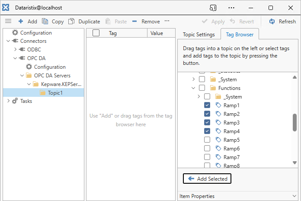The image size is (301, 201).
Task: Select the Tasks gears icon in tree
Action: 15,101
